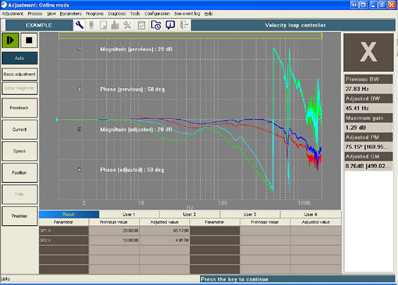Click the Basic diagnosis button
Screen dimensions: 398x285
pyautogui.click(x=20, y=88)
